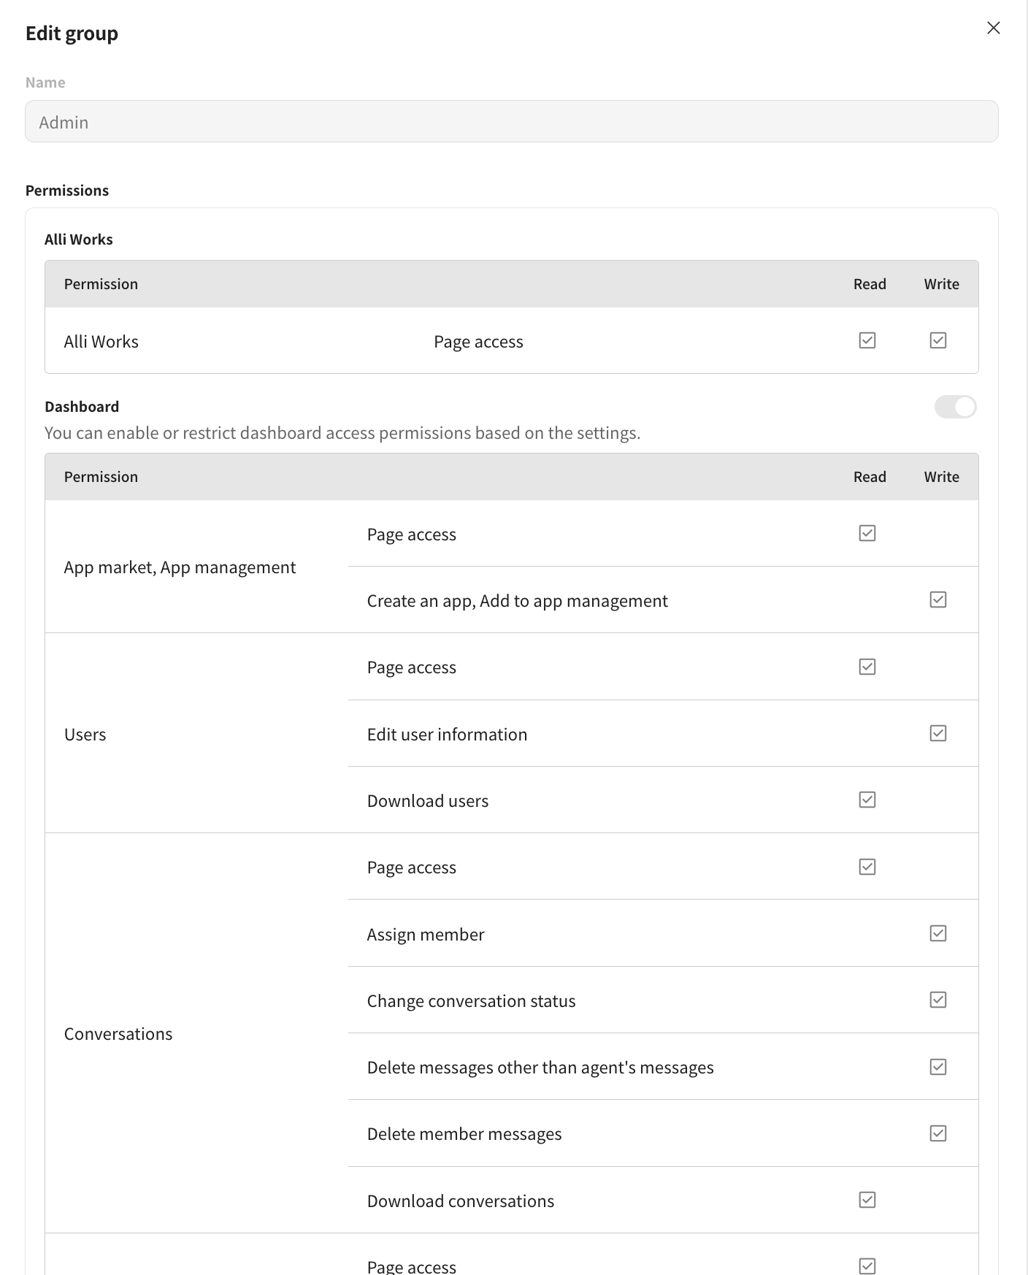Uncheck Delete messages other than agent's checkbox
This screenshot has height=1275, width=1028.
tap(937, 1067)
